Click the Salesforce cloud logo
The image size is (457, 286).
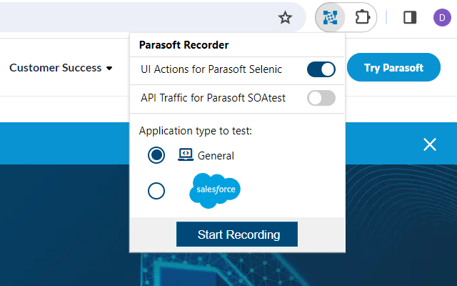coord(215,191)
